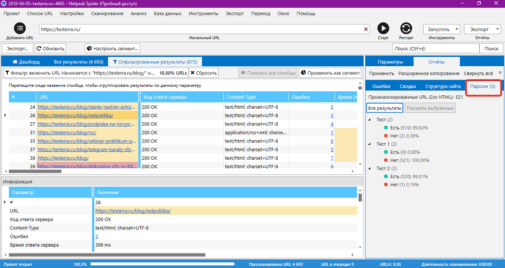Sort by Ошибки column header
The image size is (505, 268).
coord(311,97)
